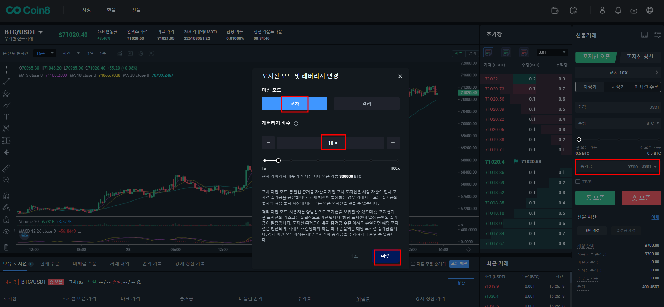Select the text tool in chart toolbar

click(x=6, y=117)
